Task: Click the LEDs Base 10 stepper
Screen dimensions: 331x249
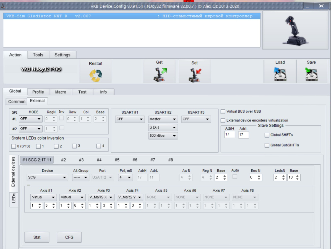Action: click(294, 177)
